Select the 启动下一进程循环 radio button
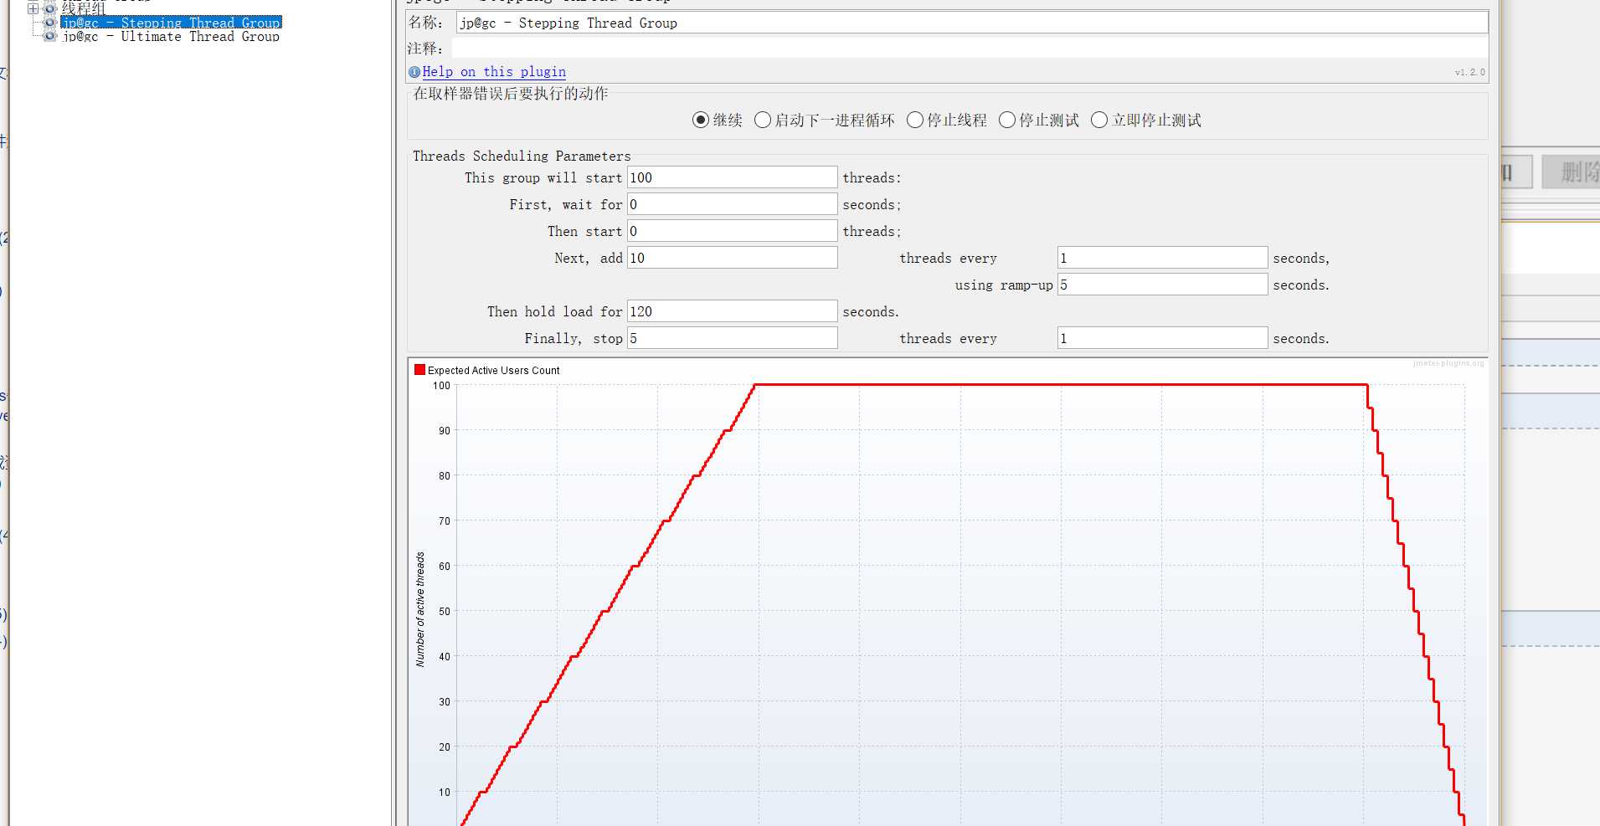1600x826 pixels. (x=763, y=121)
